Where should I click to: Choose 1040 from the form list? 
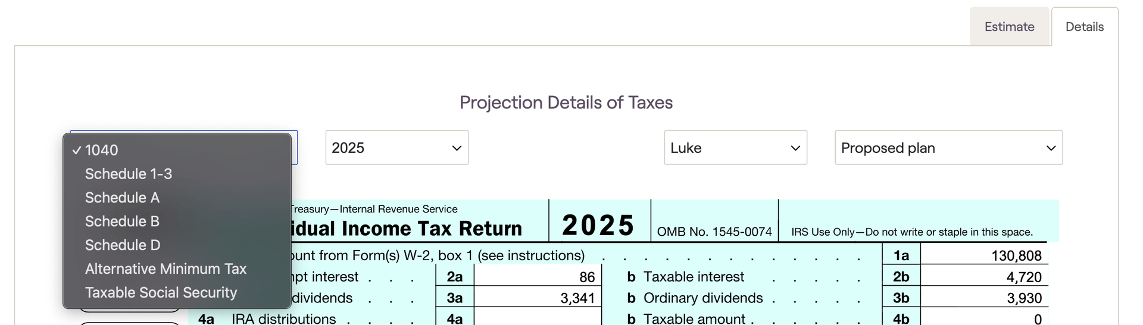(102, 150)
